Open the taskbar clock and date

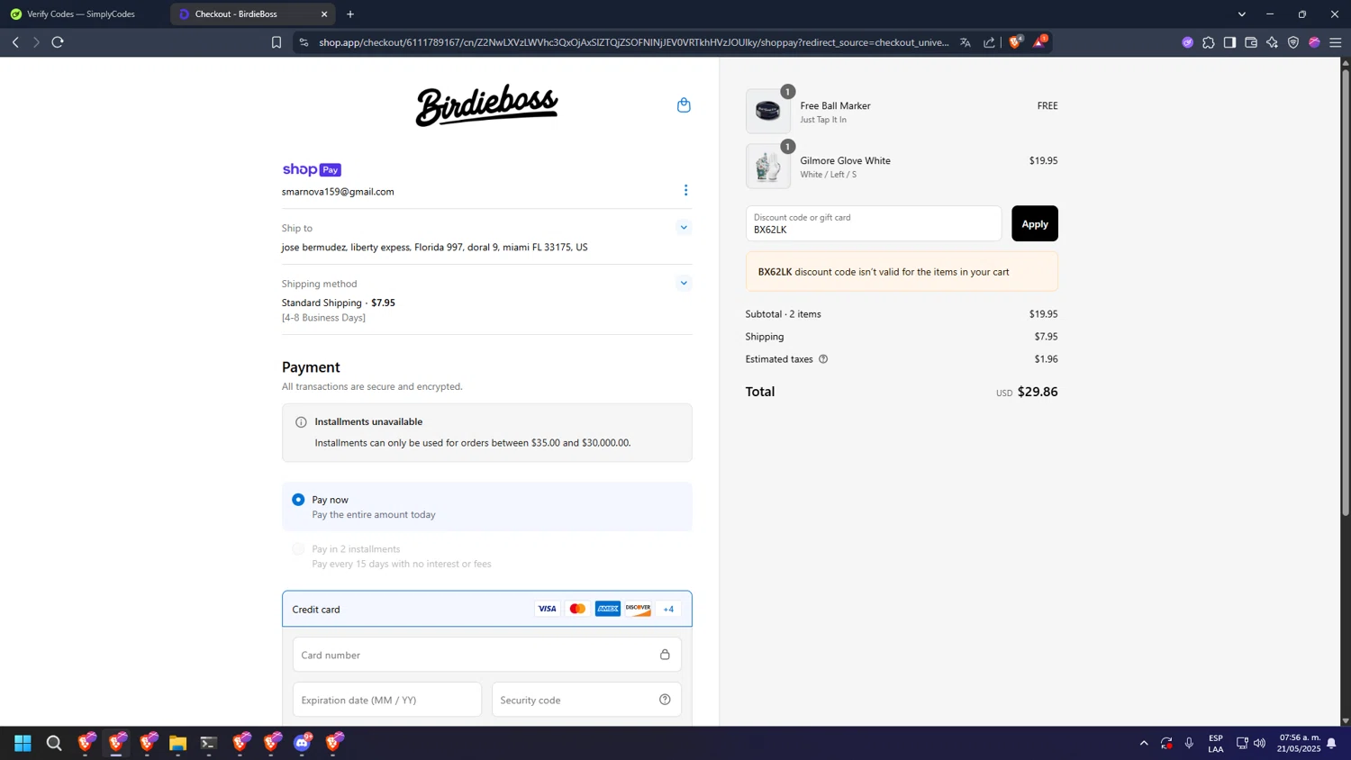click(x=1300, y=743)
